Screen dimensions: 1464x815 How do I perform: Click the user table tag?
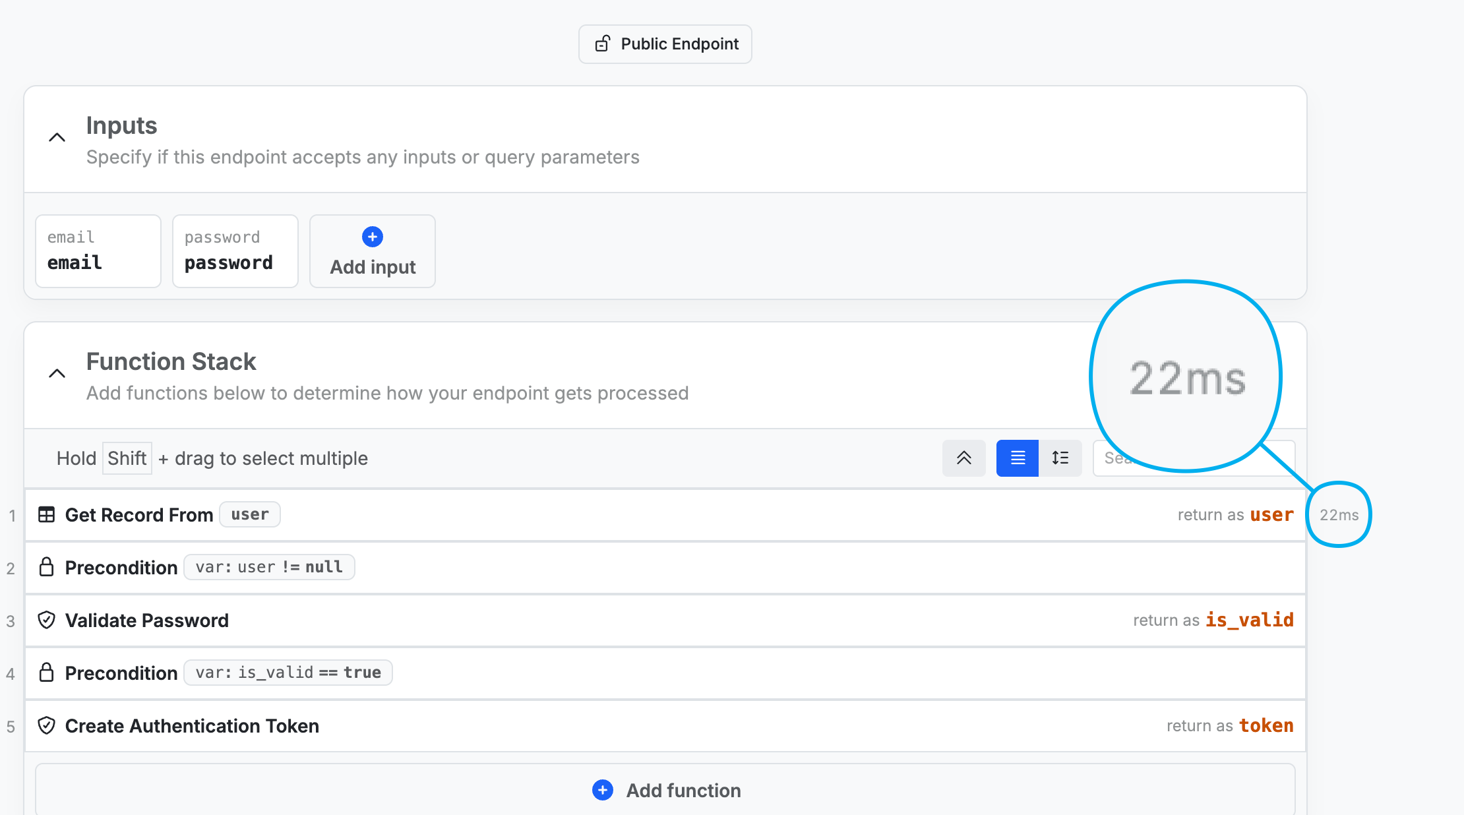coord(250,514)
